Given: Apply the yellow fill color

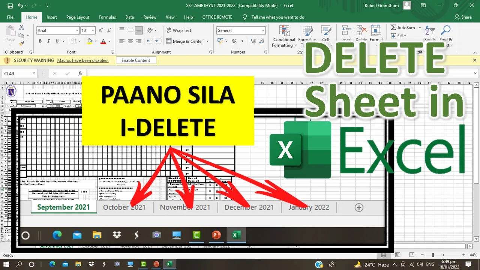Looking at the screenshot, I should pos(90,41).
